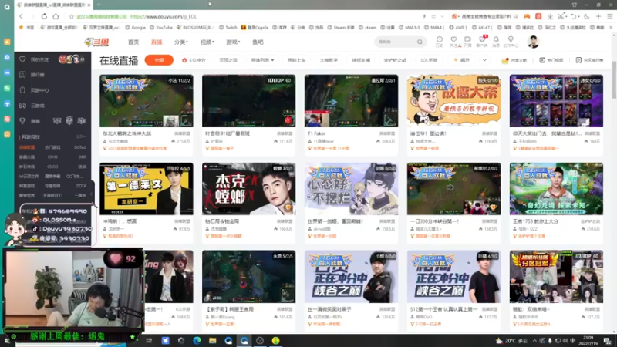Open 我的关注 heart in left sidebar

22,59
